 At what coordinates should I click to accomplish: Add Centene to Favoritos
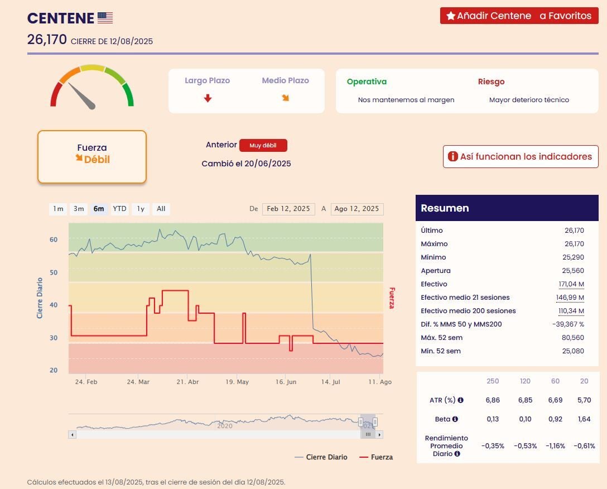click(519, 16)
